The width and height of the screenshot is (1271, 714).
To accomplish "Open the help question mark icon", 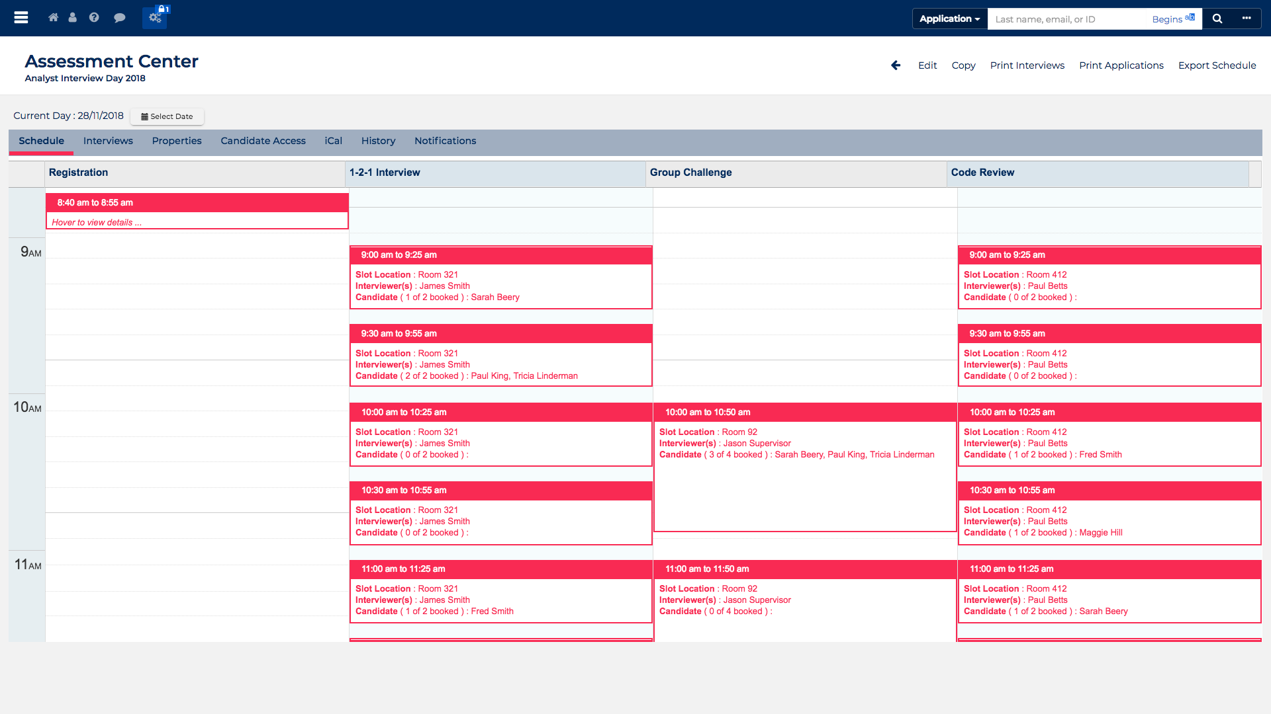I will [94, 18].
